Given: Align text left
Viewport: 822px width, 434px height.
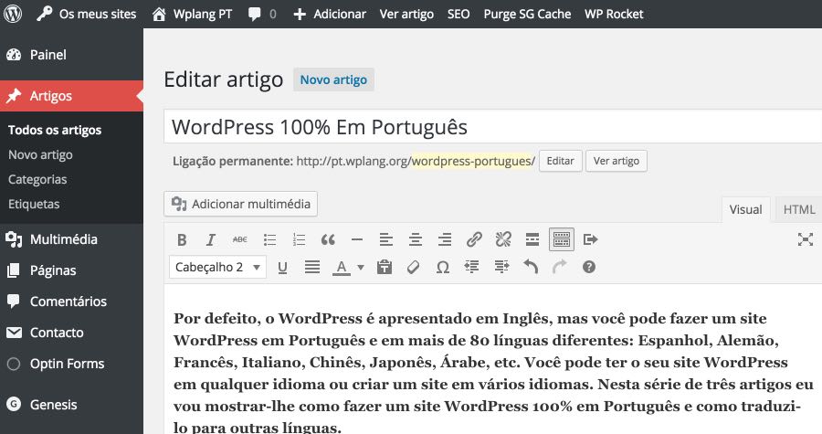Looking at the screenshot, I should [x=386, y=239].
